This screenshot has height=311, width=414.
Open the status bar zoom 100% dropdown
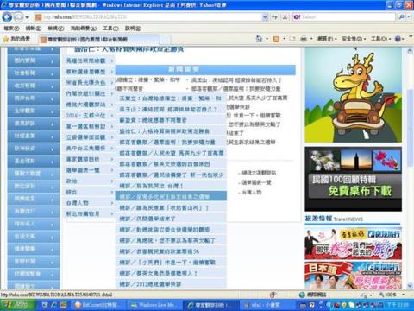click(x=392, y=295)
